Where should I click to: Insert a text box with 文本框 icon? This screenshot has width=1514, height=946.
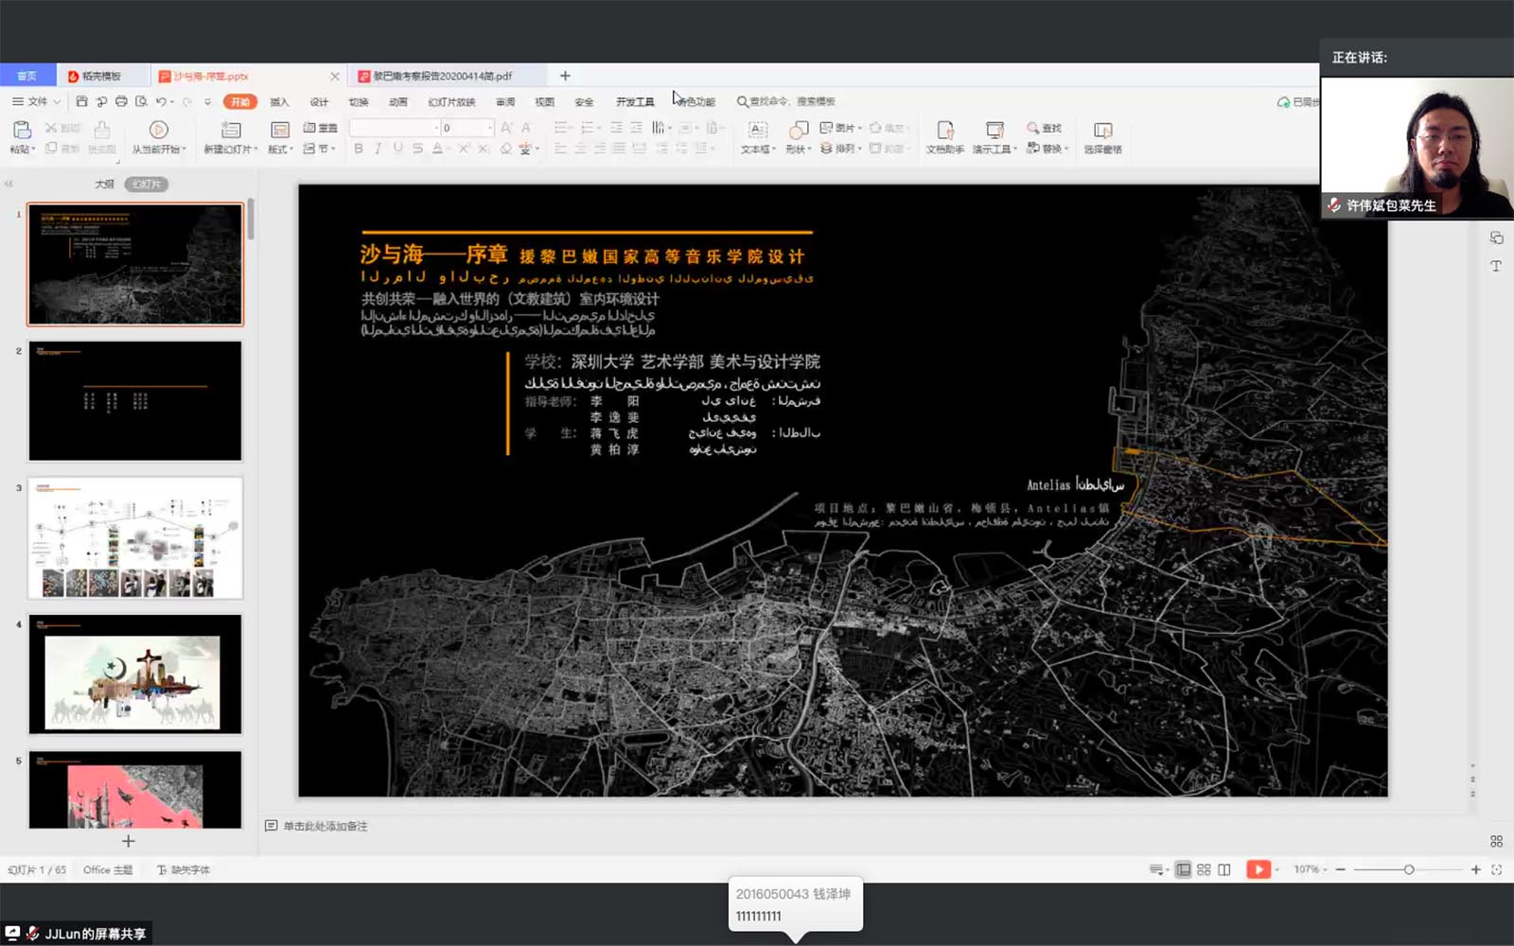coord(758,131)
